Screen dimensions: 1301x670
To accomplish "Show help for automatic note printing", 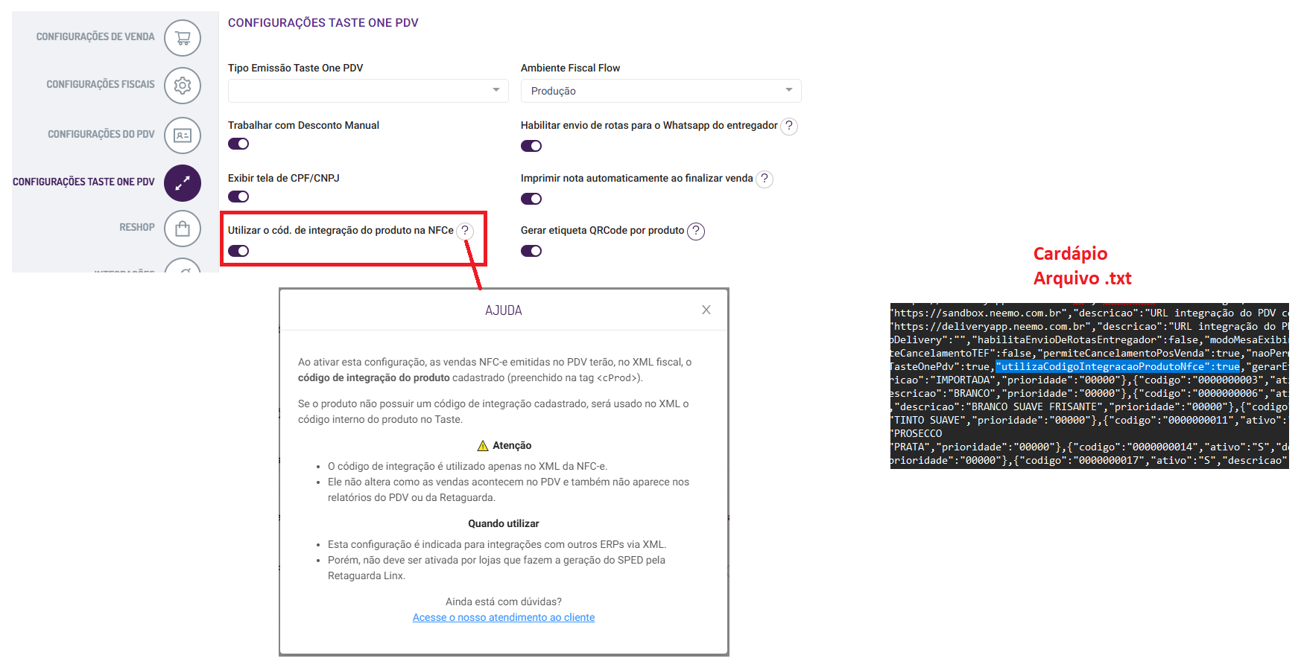I will click(x=765, y=179).
